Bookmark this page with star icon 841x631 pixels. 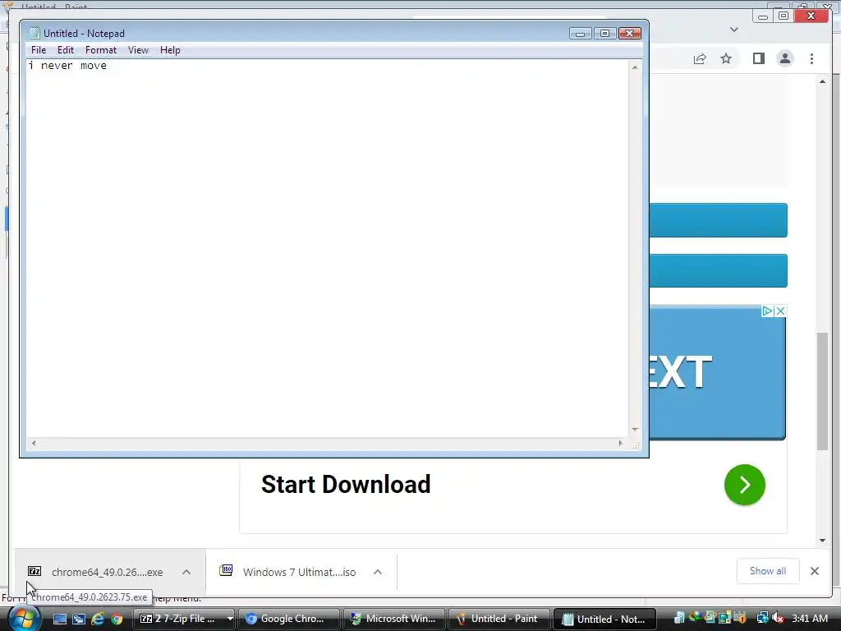pyautogui.click(x=726, y=58)
